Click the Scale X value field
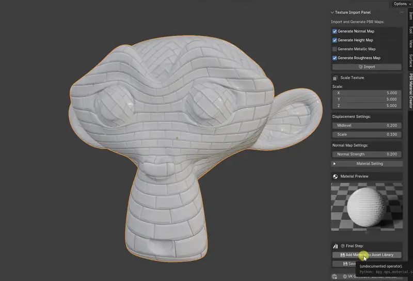 click(x=367, y=93)
